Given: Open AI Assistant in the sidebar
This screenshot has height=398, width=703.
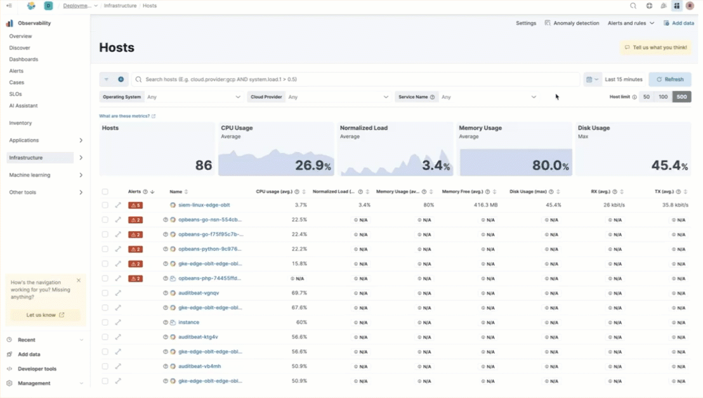Looking at the screenshot, I should (x=23, y=106).
